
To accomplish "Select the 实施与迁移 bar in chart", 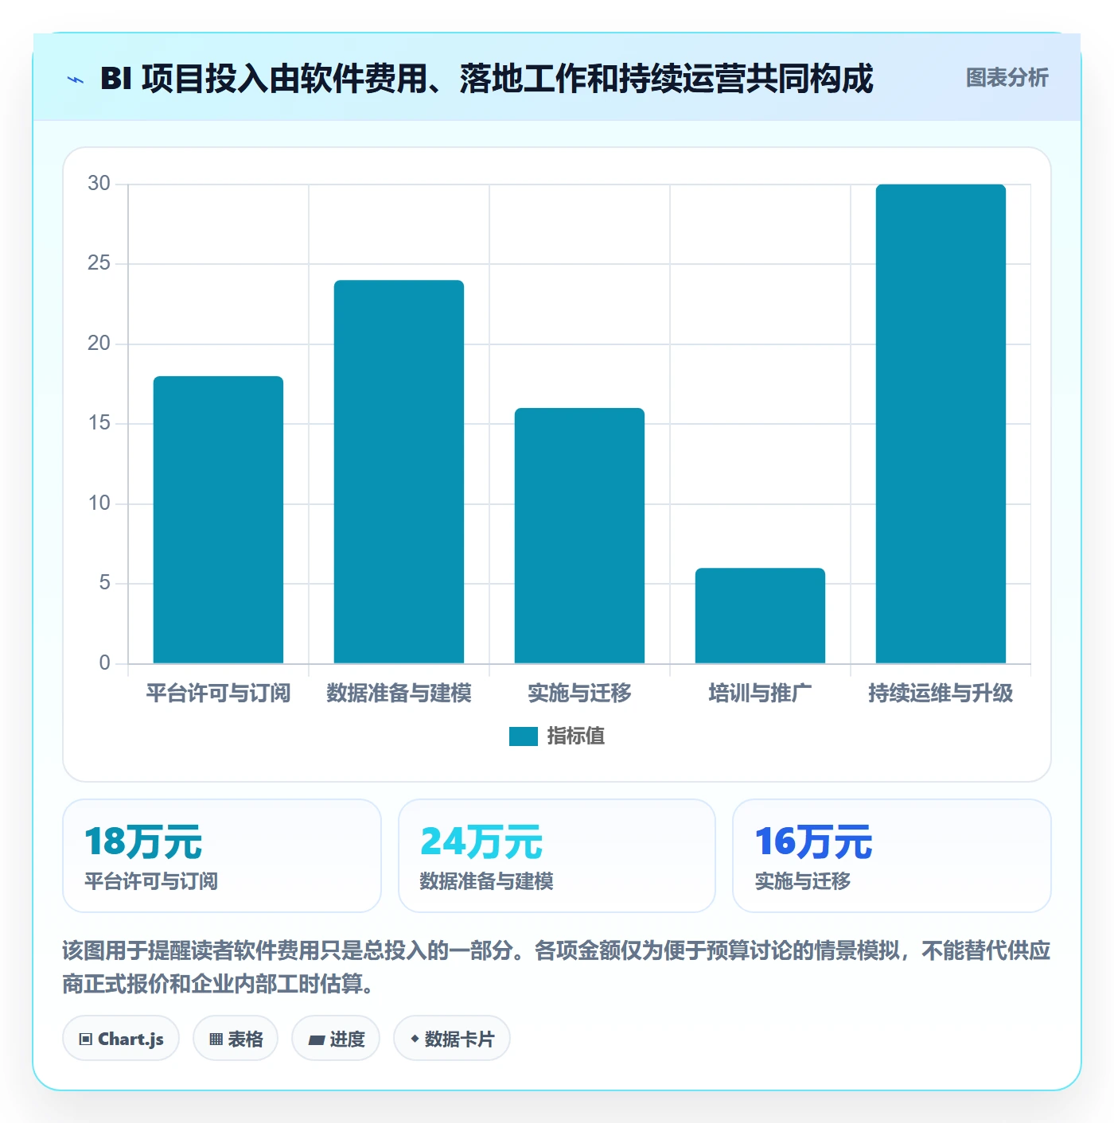I will click(x=579, y=535).
